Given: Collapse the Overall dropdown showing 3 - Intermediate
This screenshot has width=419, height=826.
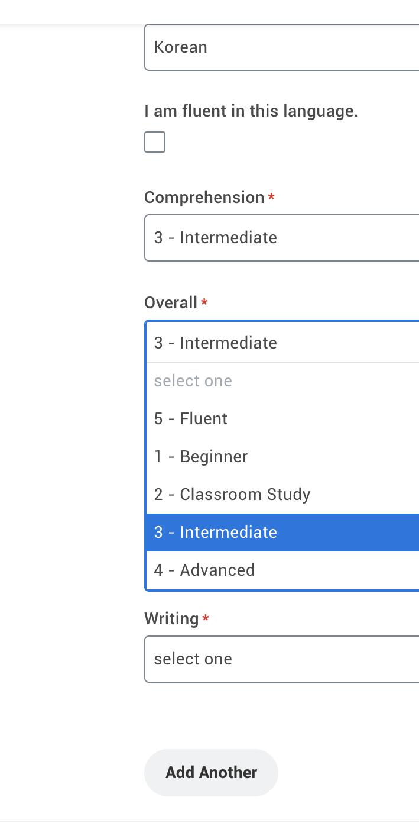Looking at the screenshot, I should click(x=281, y=343).
